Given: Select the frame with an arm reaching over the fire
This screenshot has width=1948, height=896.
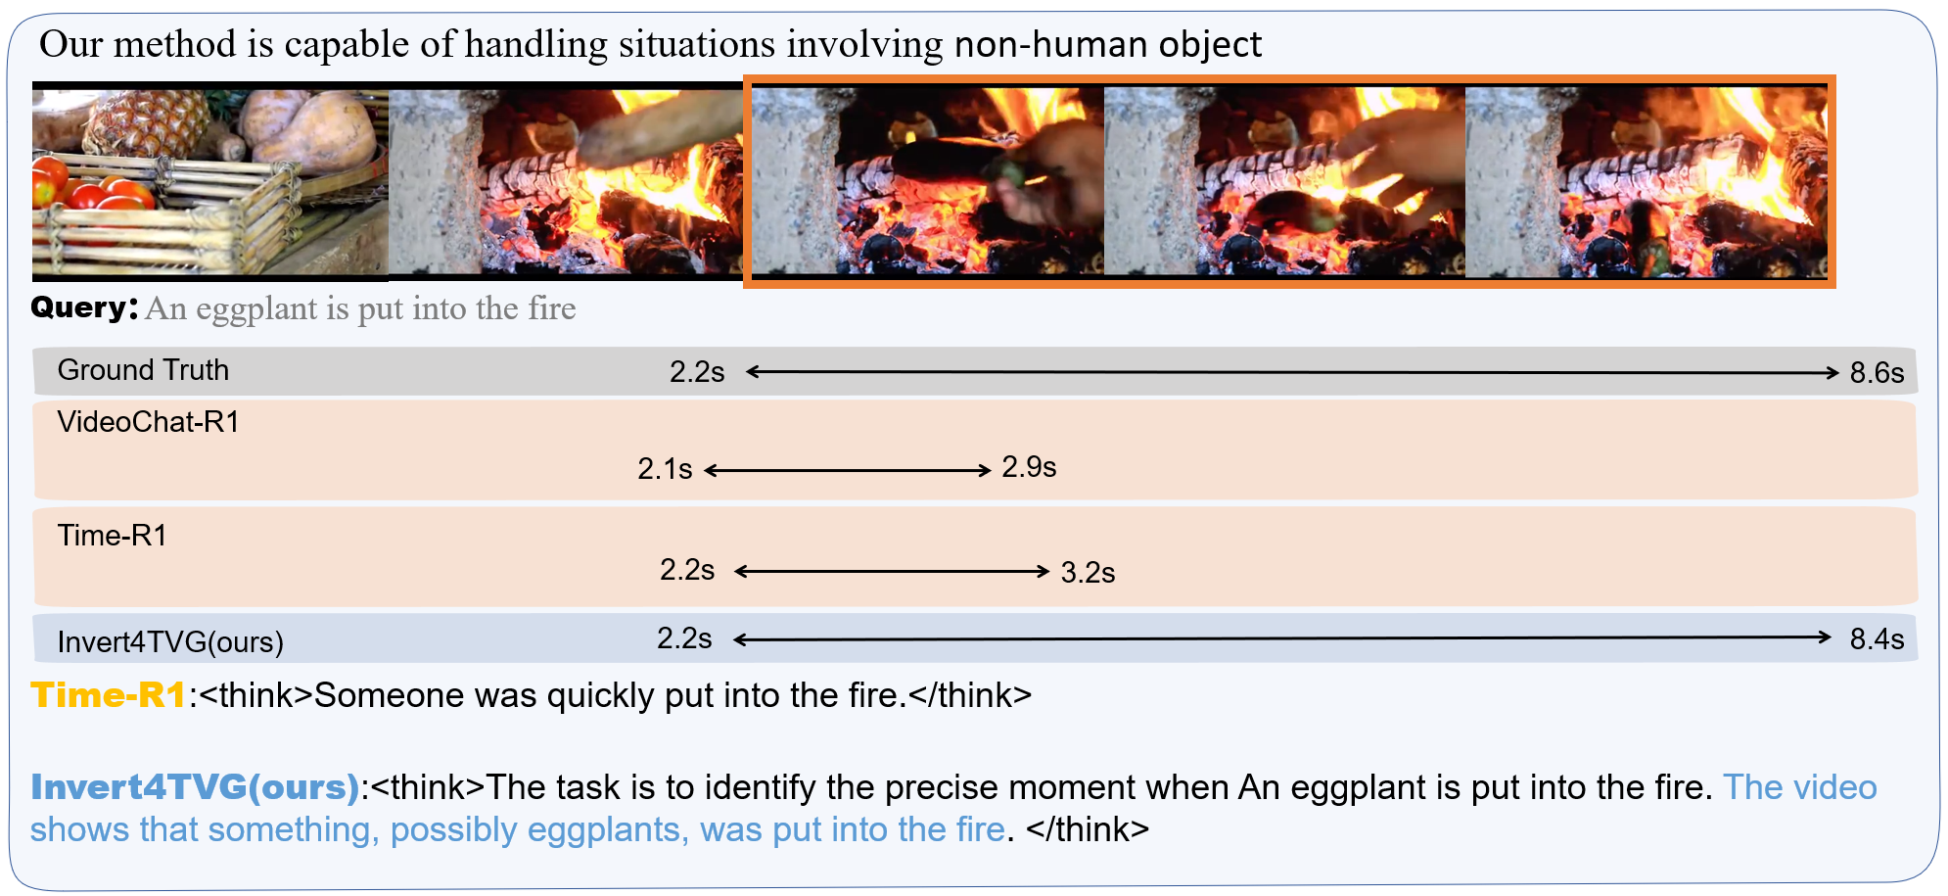Looking at the screenshot, I should coord(566,181).
